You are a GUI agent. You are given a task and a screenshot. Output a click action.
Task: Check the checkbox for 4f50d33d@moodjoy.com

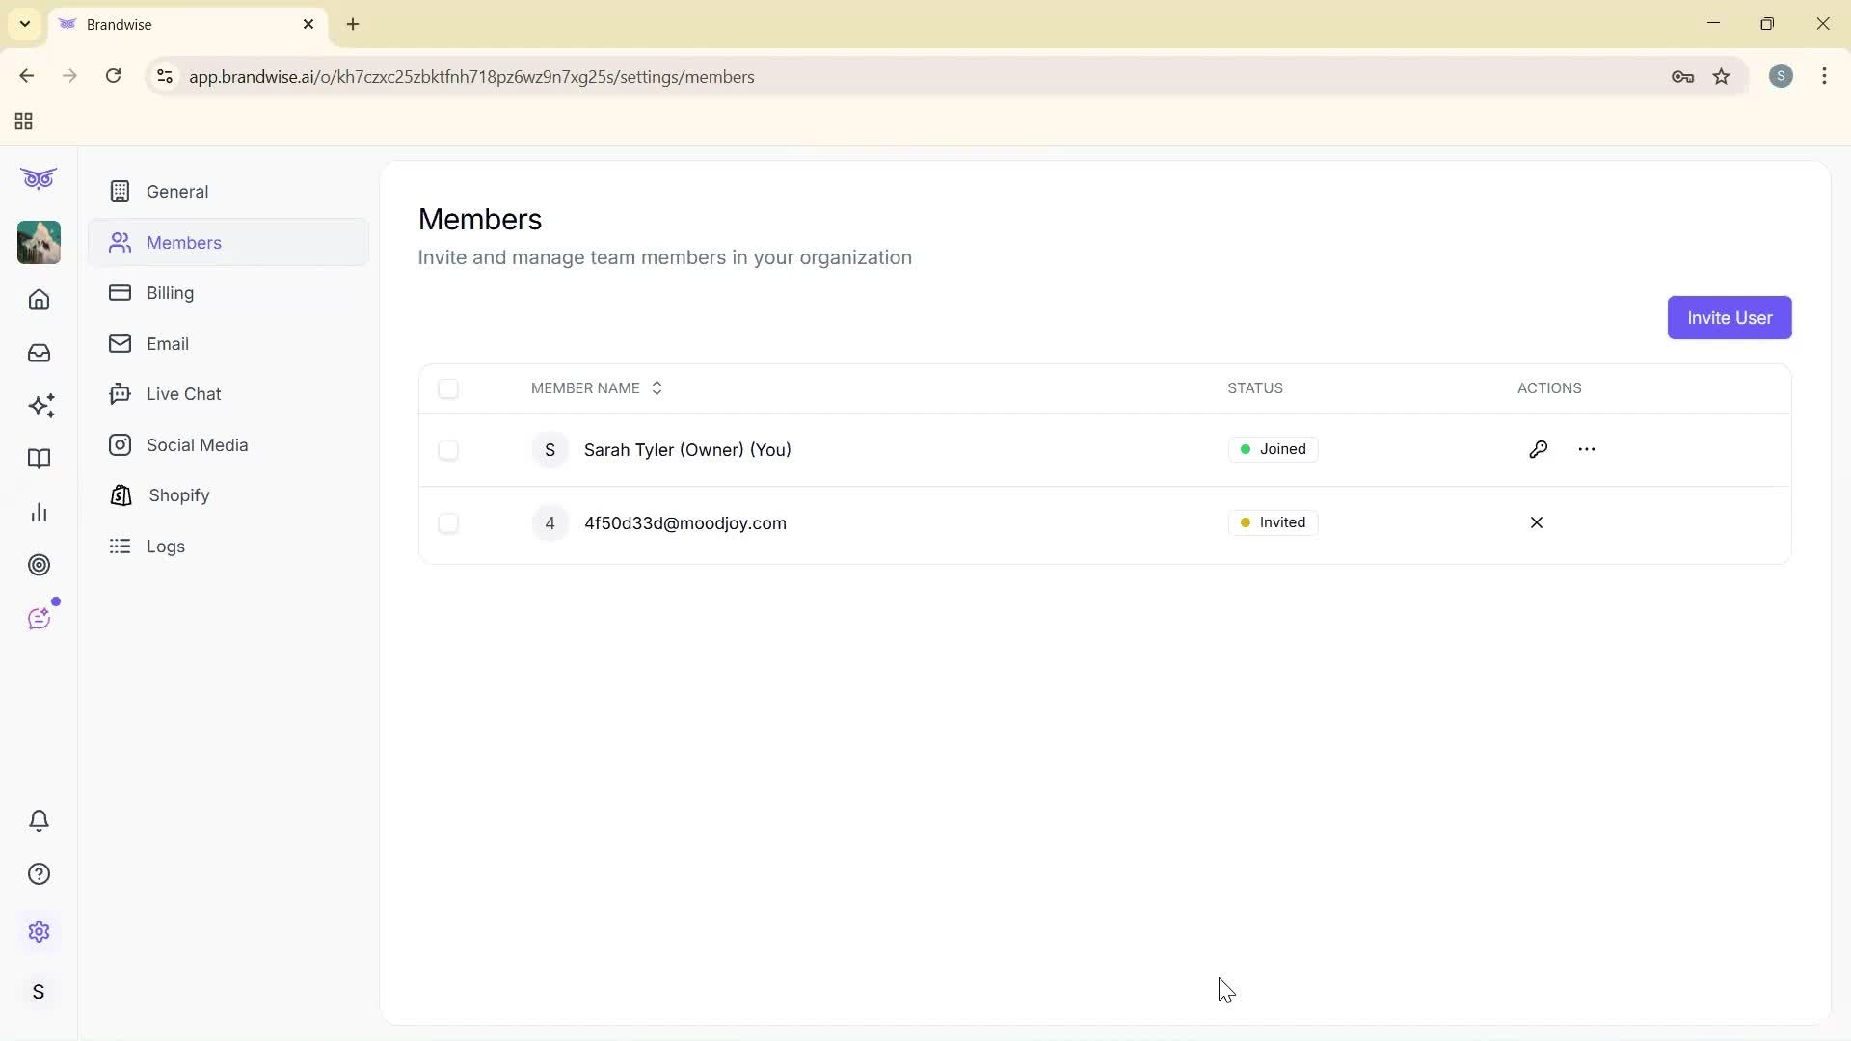click(x=448, y=523)
